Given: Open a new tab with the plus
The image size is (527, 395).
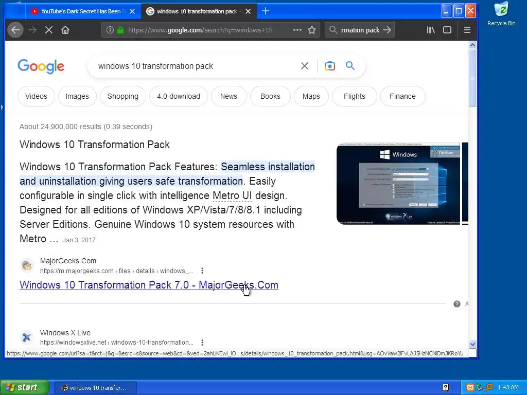Looking at the screenshot, I should (x=266, y=11).
